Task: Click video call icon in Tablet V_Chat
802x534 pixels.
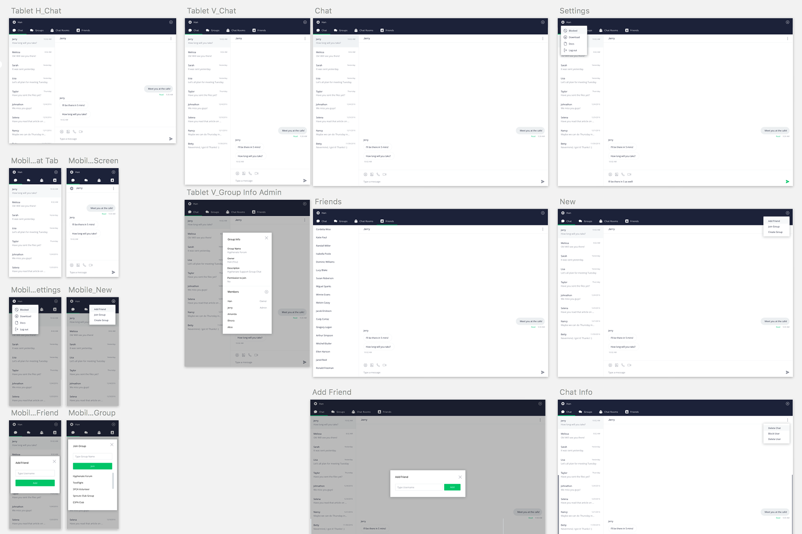Action: click(x=256, y=173)
